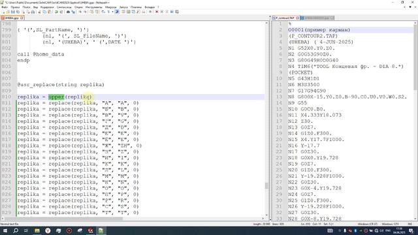418x235 pixels.
Task: Open Document Map from toolbar
Action: click(128, 12)
